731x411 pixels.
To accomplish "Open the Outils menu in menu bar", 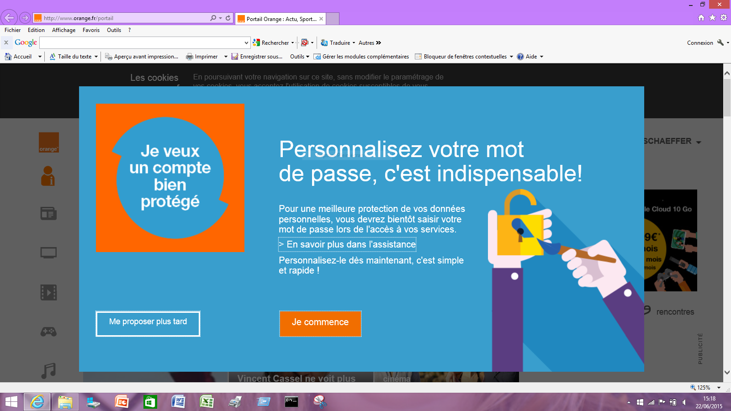I will coord(114,30).
